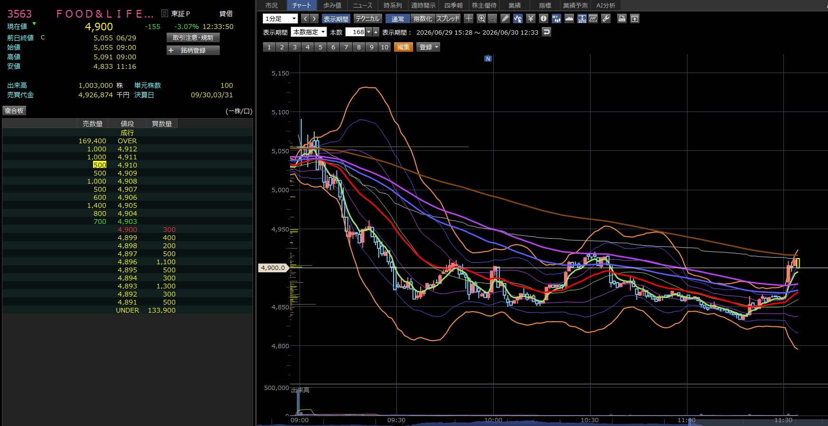Click the orange 編集 button

pyautogui.click(x=403, y=47)
